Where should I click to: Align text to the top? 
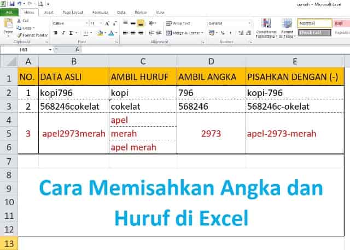[x=125, y=23]
